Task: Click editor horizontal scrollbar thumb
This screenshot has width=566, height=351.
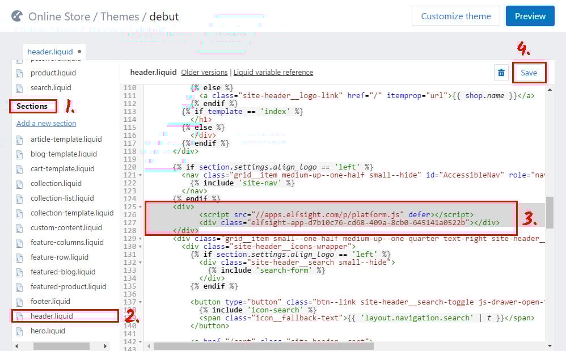Action: [x=264, y=346]
